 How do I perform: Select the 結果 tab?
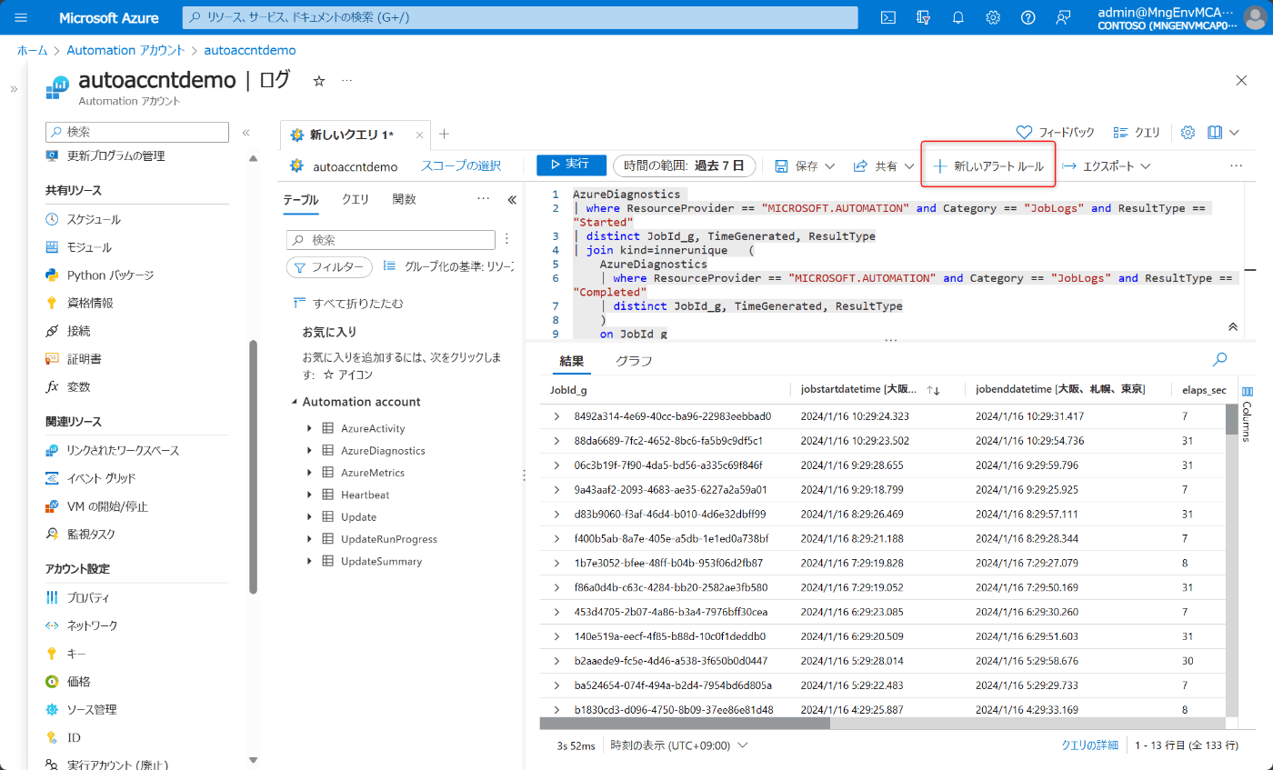572,361
